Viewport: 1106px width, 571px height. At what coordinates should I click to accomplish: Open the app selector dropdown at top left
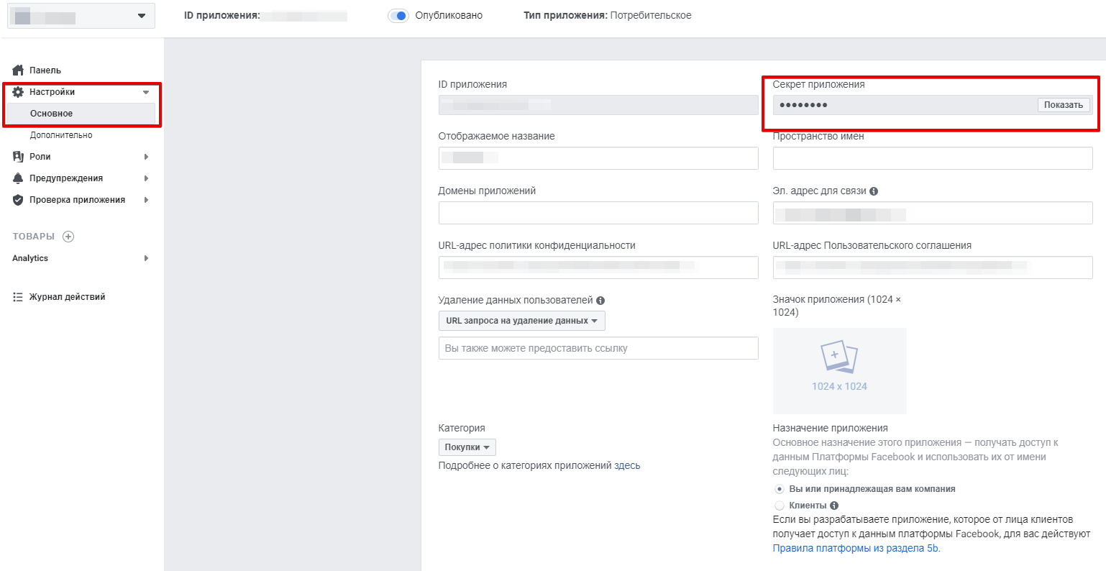(x=81, y=16)
